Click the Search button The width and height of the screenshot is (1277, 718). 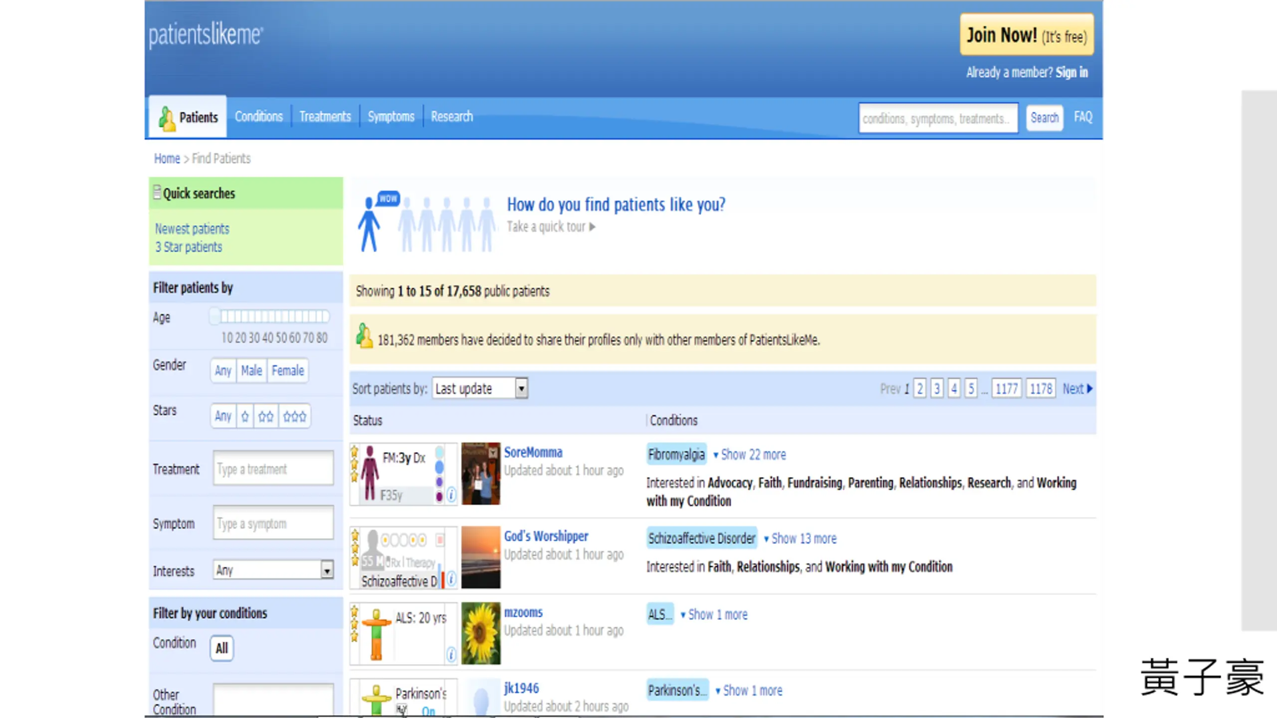[1045, 118]
